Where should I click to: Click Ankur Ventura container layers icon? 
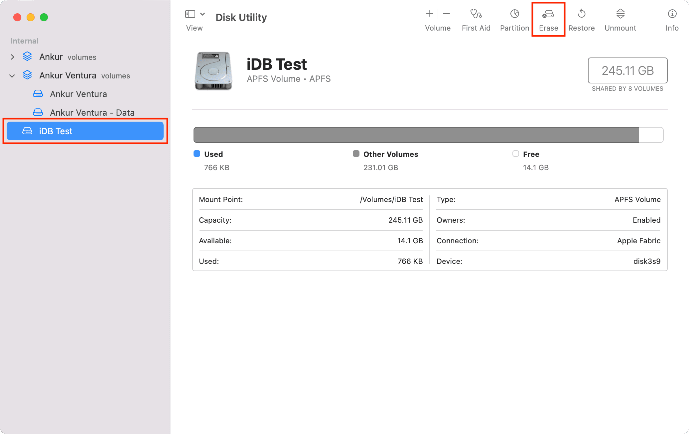(x=27, y=75)
